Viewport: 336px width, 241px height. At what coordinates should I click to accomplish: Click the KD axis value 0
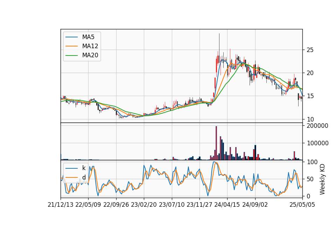(309, 196)
